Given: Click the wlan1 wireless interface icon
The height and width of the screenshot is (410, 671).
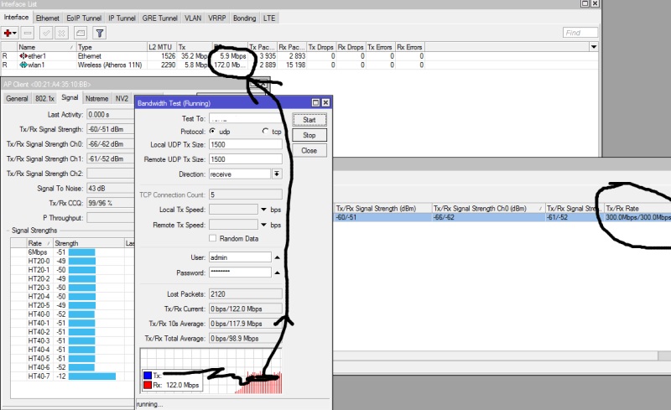Looking at the screenshot, I should (x=23, y=65).
